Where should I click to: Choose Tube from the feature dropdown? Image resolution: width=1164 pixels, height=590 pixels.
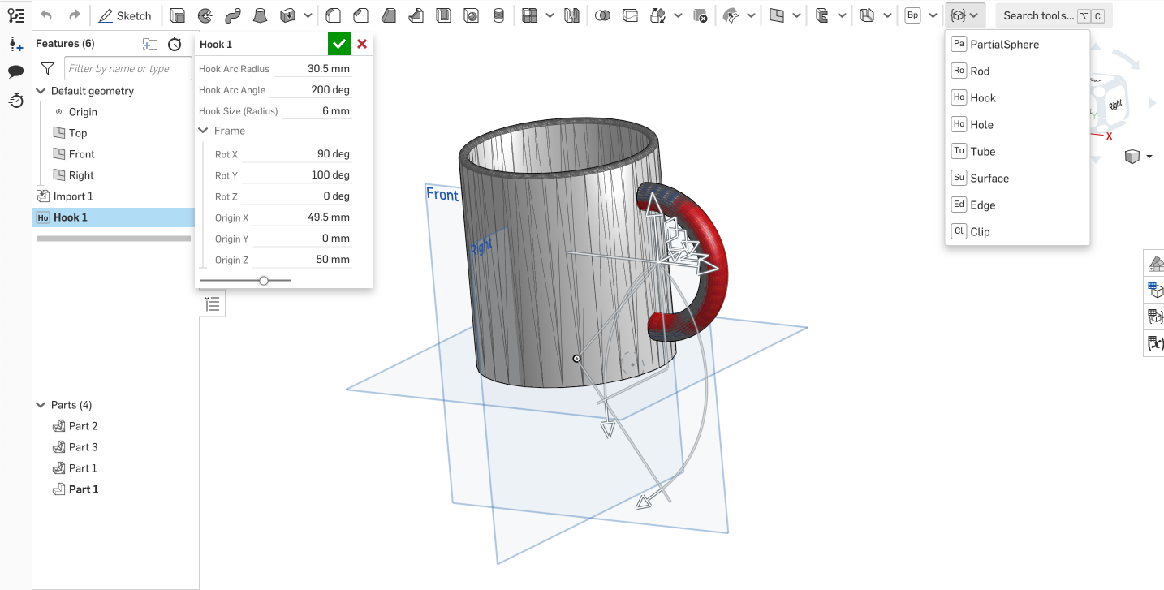coord(982,152)
